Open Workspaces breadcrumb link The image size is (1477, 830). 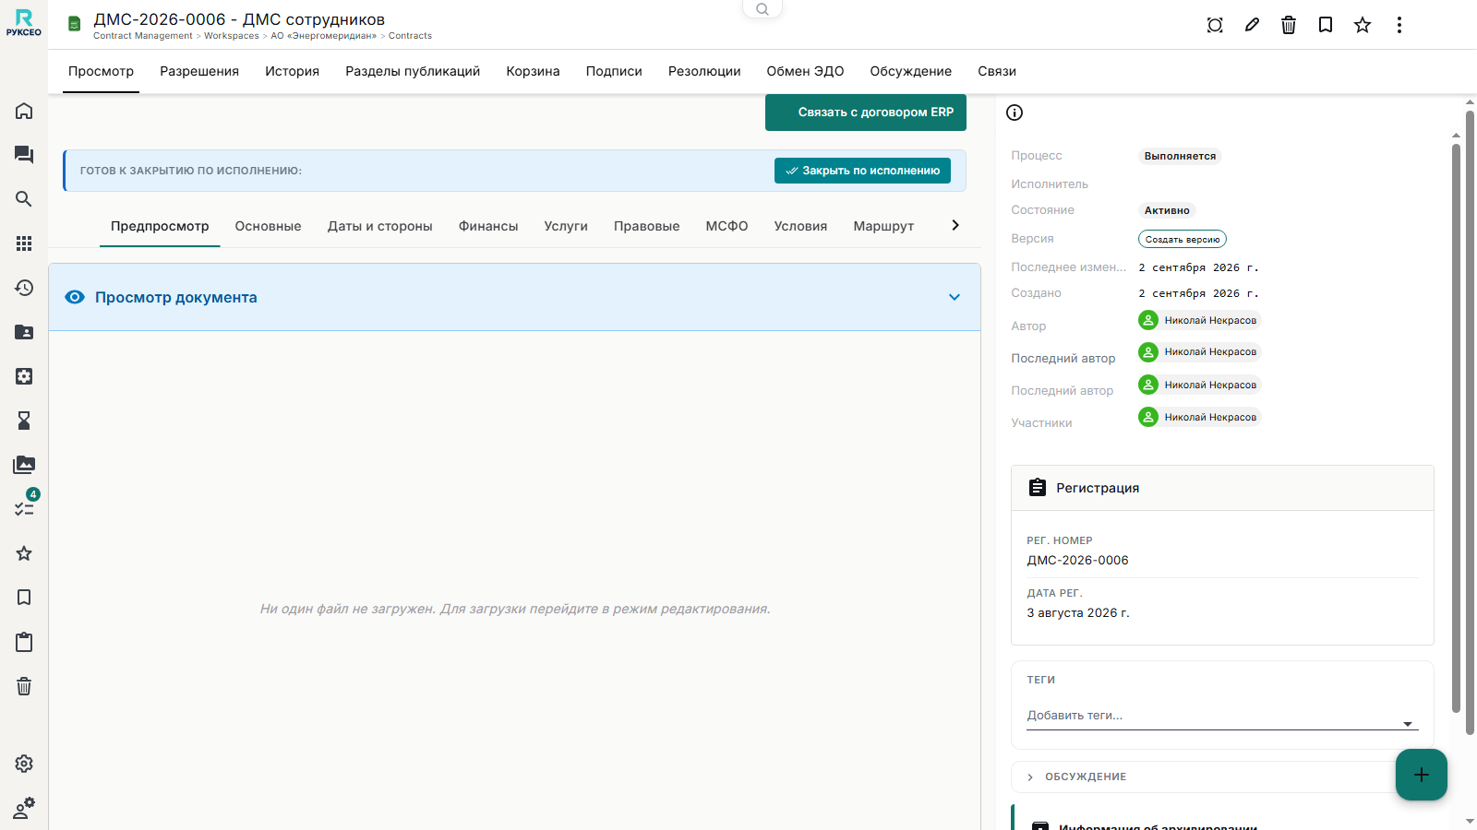[232, 36]
